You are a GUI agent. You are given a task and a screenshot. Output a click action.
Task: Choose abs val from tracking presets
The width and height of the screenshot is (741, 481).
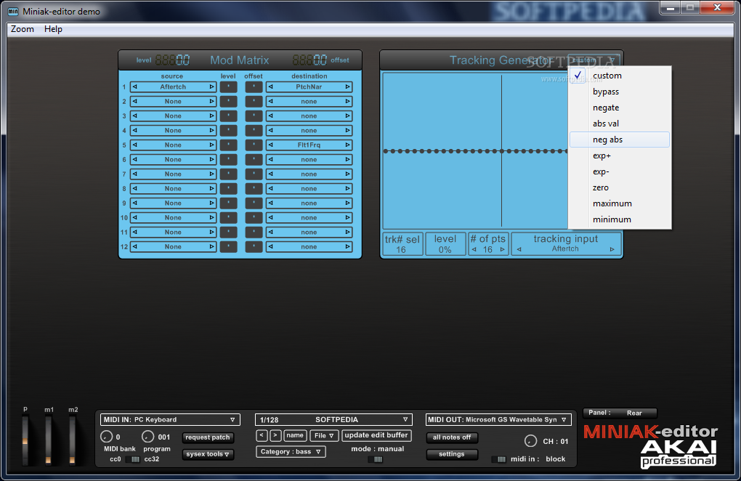coord(620,124)
